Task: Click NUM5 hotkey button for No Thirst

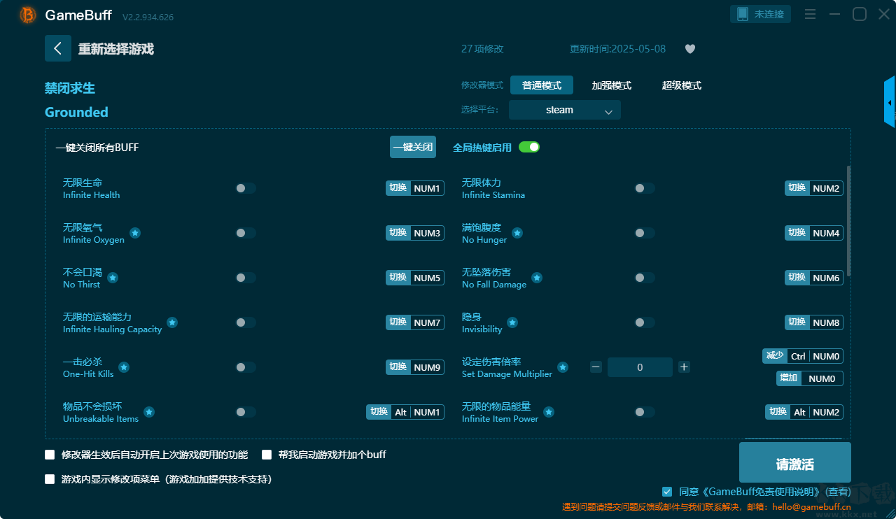Action: tap(415, 278)
